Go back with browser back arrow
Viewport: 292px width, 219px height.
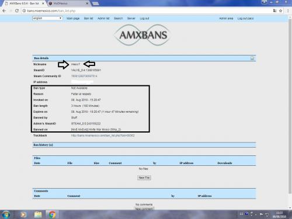coord(4,11)
